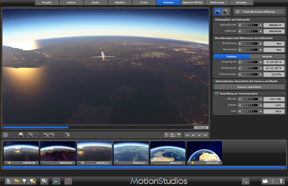Image resolution: width=288 pixels, height=186 pixels.
Task: Click the yellow info icon
Action: [x=273, y=181]
